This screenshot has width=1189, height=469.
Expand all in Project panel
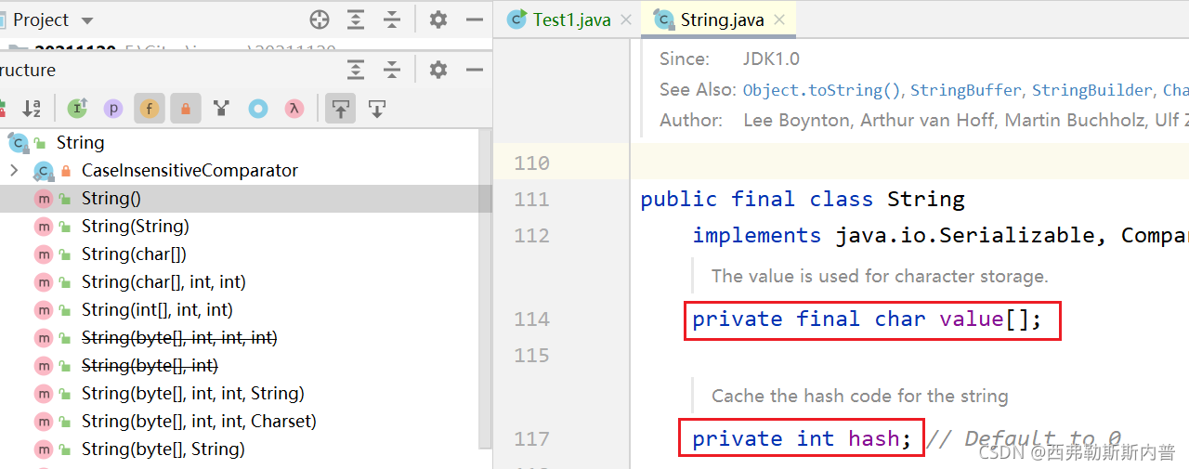(x=356, y=20)
